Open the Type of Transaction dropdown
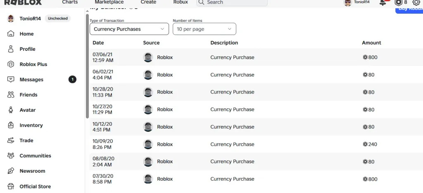The height and width of the screenshot is (193, 423). point(129,29)
